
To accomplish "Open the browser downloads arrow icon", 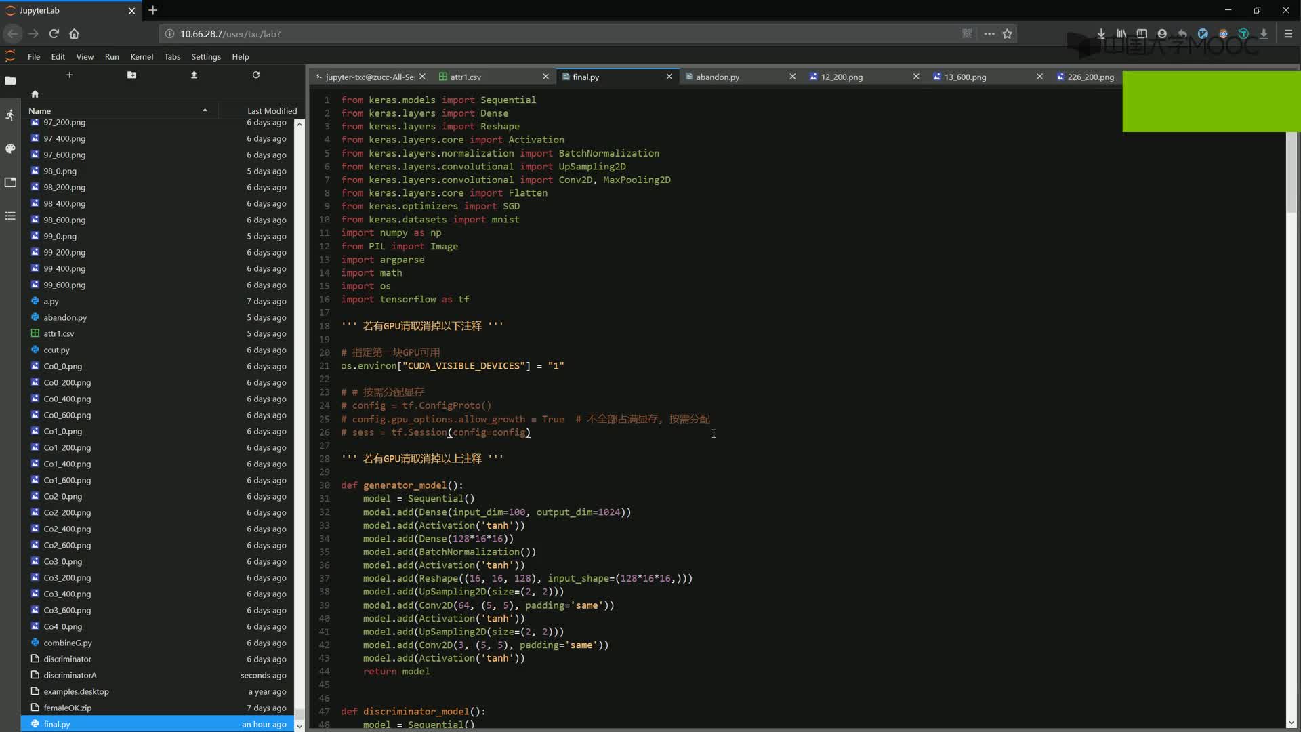I will point(1101,33).
